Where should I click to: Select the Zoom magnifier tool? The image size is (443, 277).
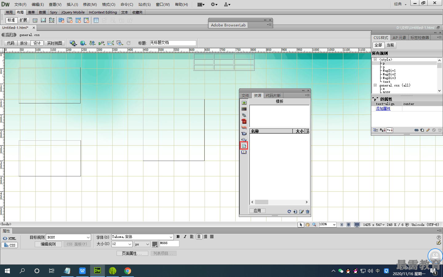click(x=314, y=225)
